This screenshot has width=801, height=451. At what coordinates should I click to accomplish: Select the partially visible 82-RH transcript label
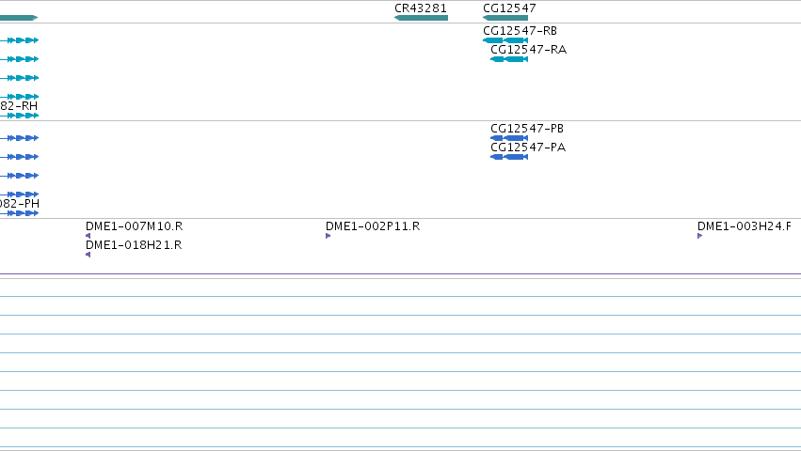pyautogui.click(x=19, y=106)
